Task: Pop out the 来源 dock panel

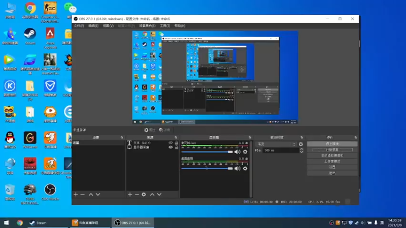Action: [176, 137]
